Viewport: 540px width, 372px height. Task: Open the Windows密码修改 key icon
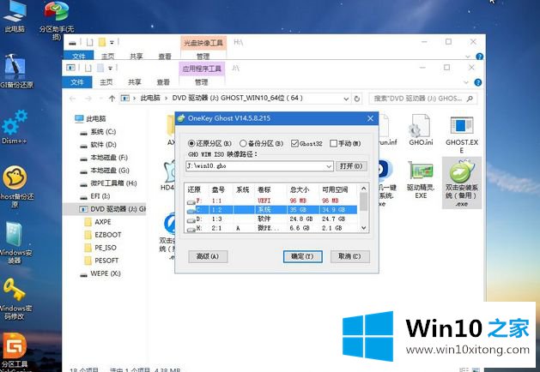coord(15,299)
